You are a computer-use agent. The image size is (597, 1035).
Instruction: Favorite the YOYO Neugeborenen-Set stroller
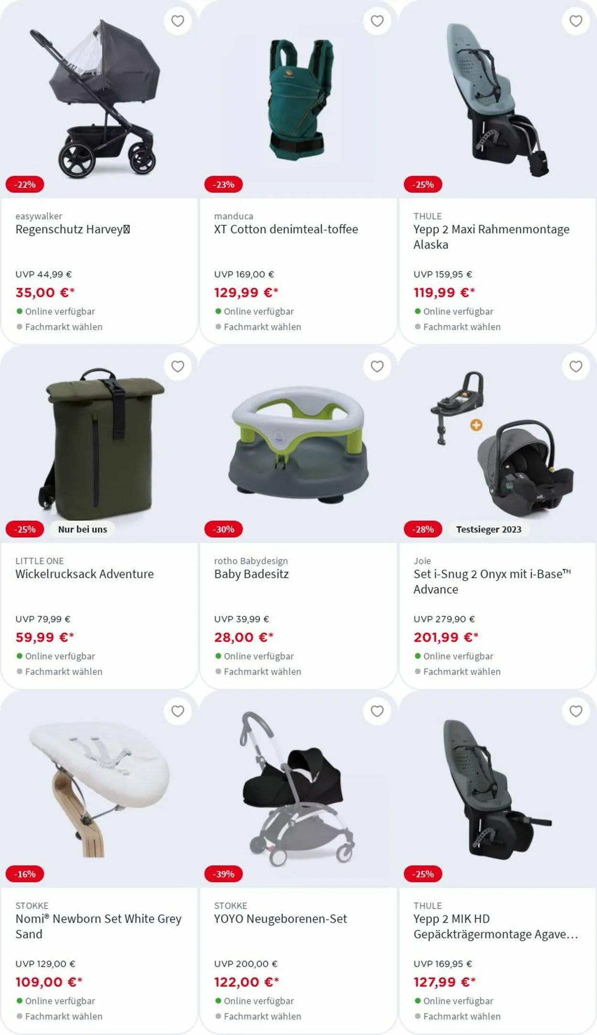click(377, 711)
